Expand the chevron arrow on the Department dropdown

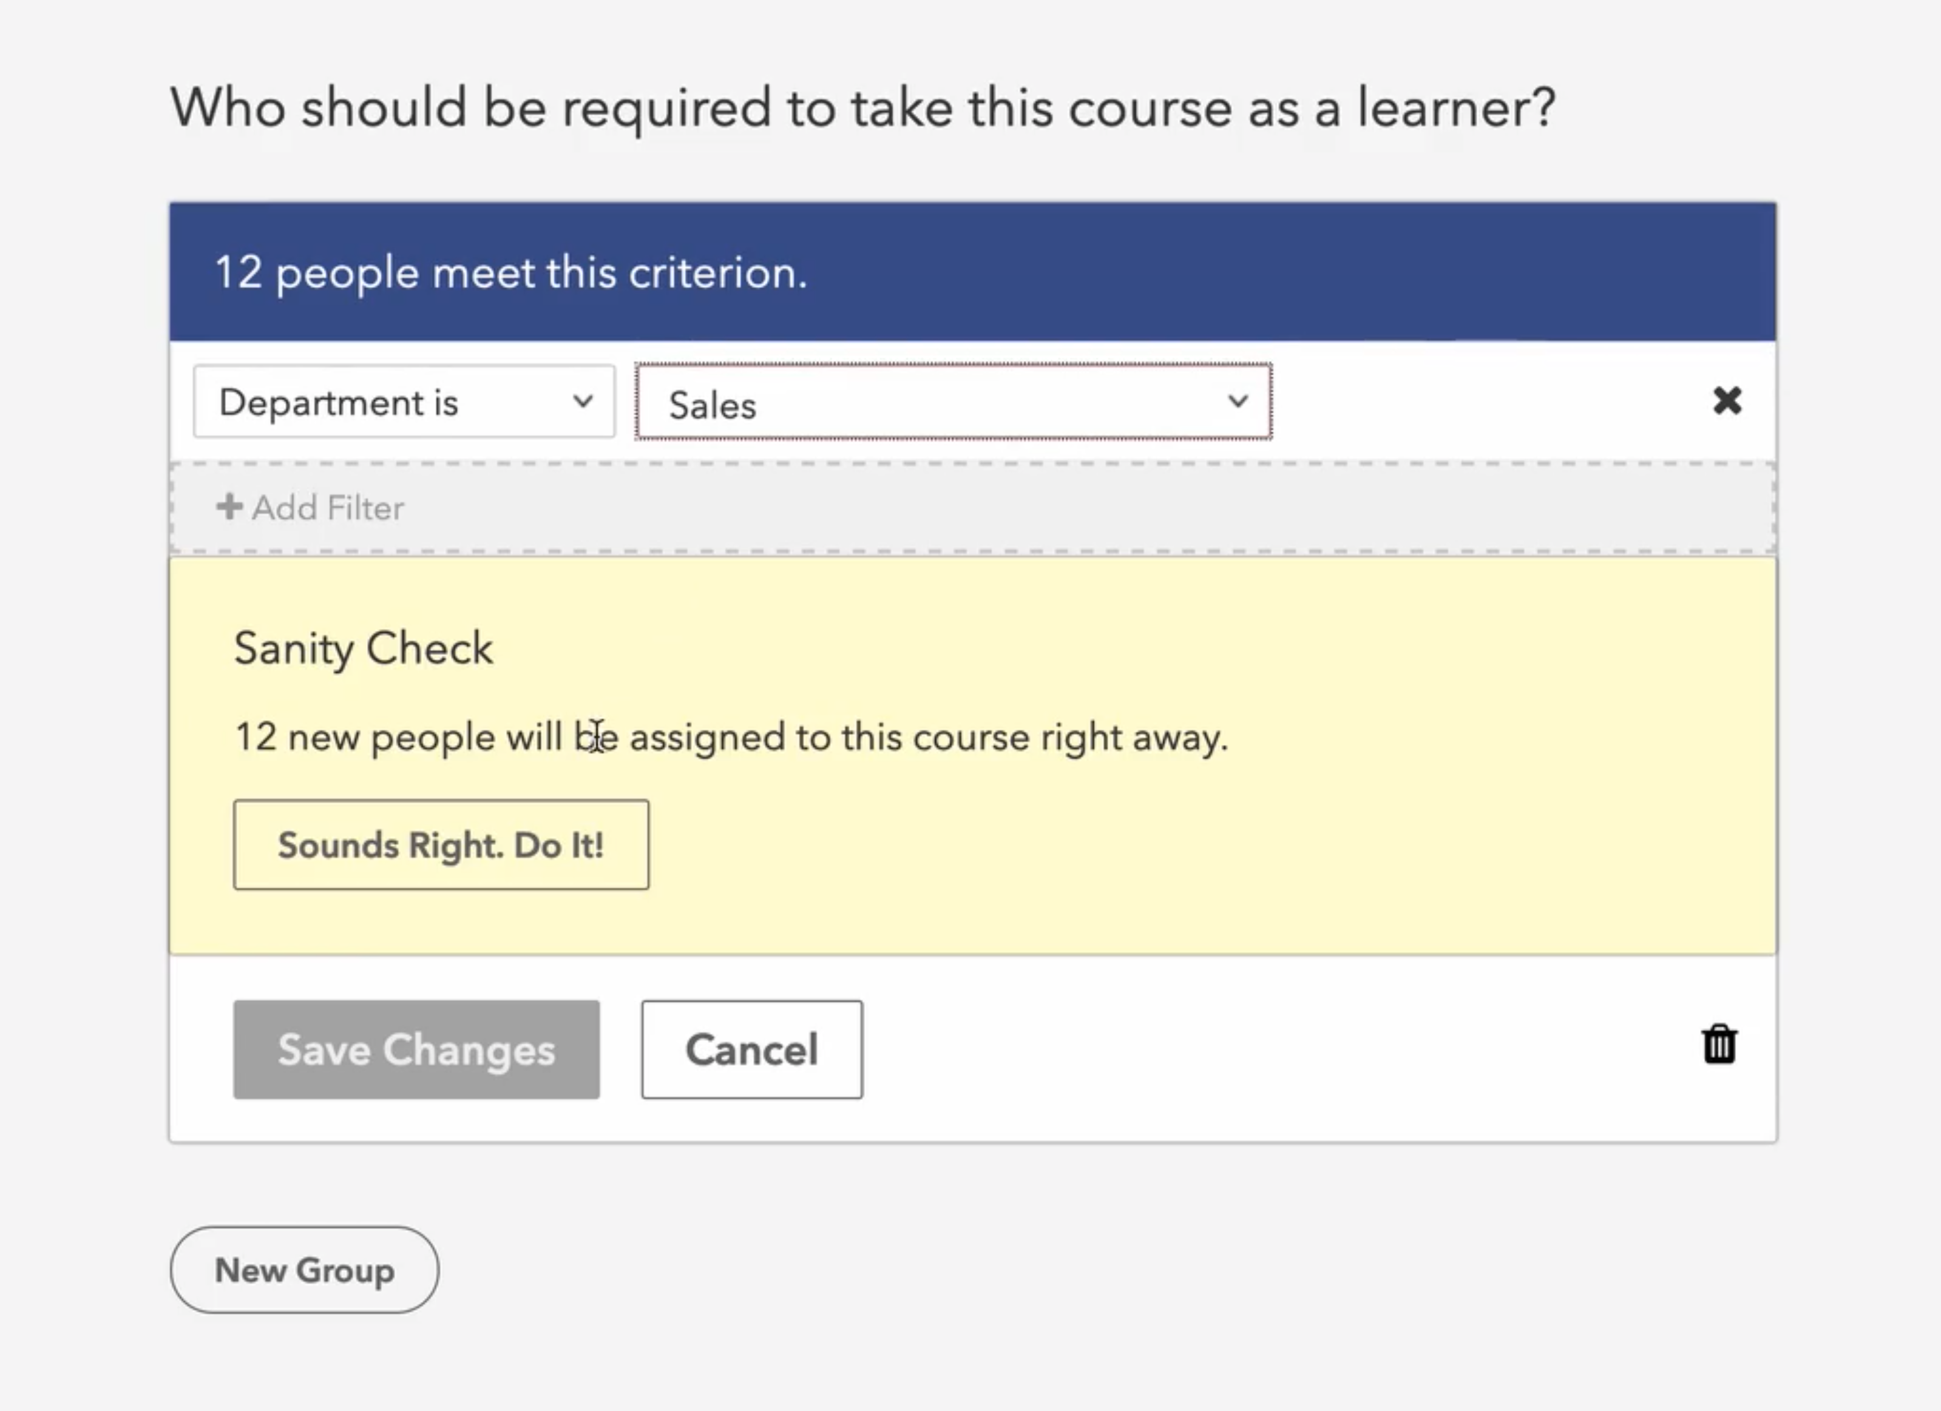point(583,401)
